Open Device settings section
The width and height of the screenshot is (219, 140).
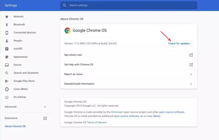click(18, 65)
